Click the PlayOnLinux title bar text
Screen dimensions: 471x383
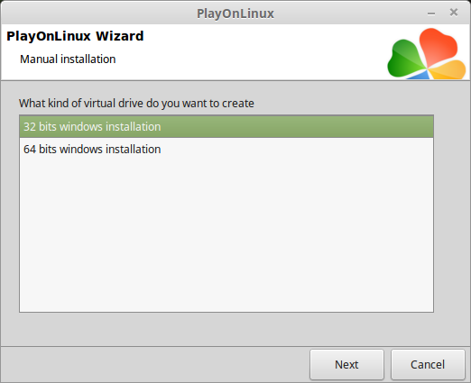(x=235, y=14)
